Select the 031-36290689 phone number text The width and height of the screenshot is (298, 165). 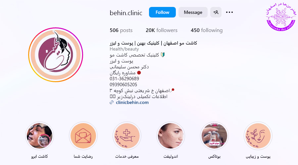(x=124, y=79)
